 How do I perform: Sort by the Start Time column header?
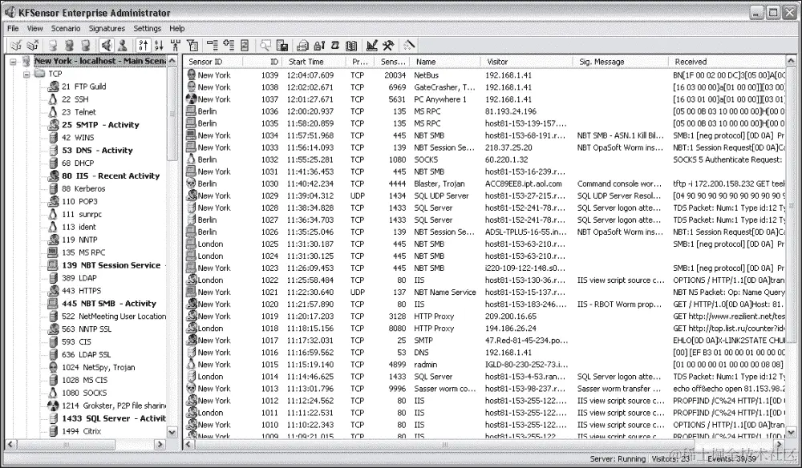click(315, 62)
